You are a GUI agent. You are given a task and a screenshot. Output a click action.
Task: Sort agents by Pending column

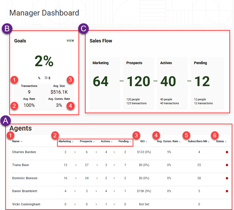tap(125, 141)
